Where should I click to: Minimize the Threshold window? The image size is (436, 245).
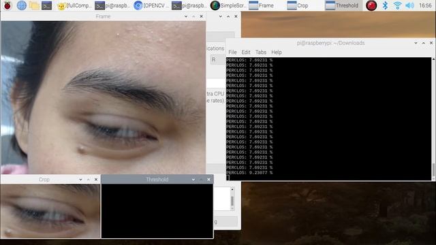pyautogui.click(x=193, y=180)
